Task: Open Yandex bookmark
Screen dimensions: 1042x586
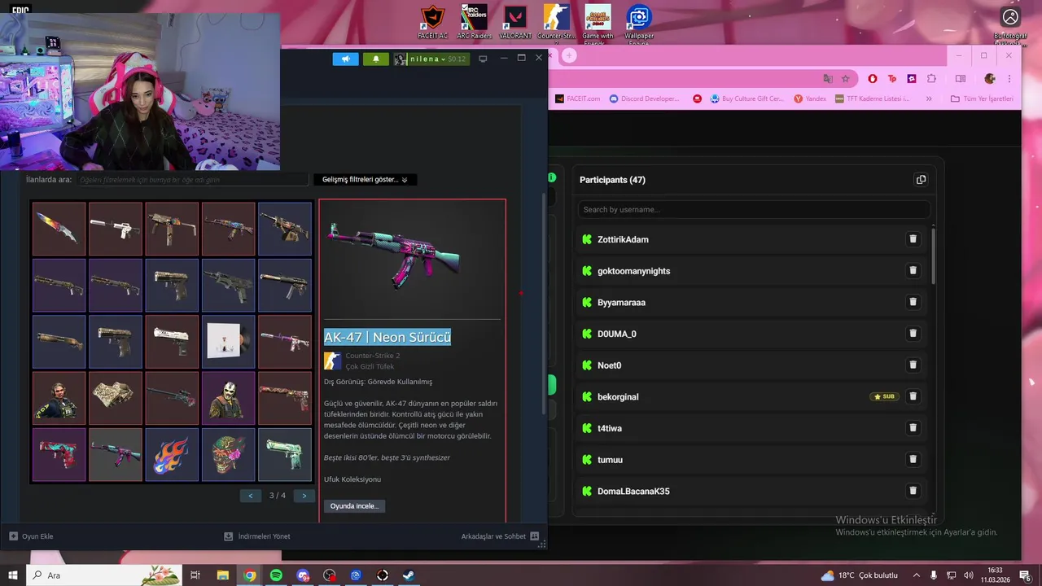Action: coord(811,98)
